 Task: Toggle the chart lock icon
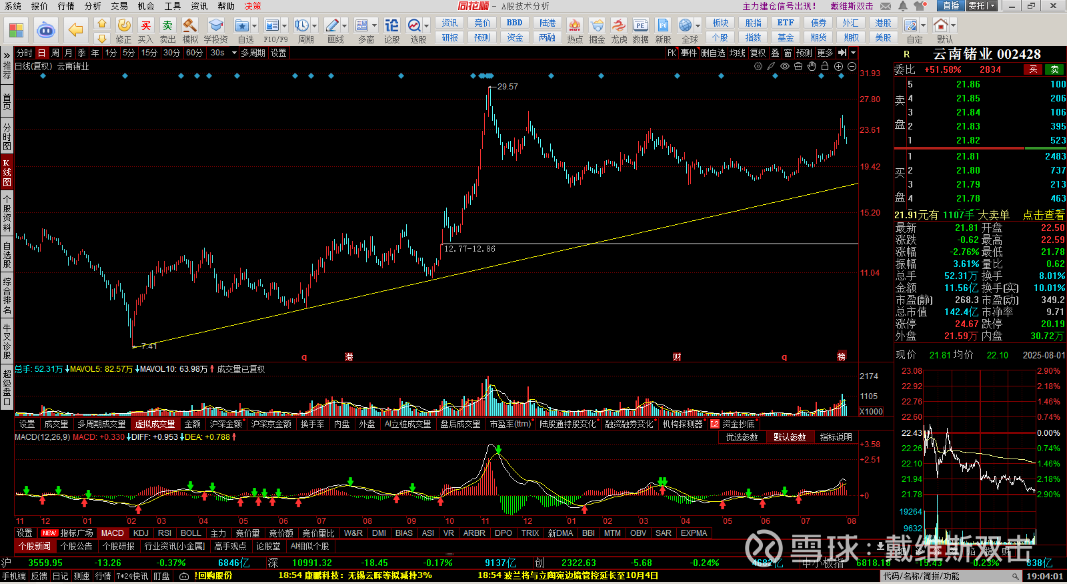825,66
